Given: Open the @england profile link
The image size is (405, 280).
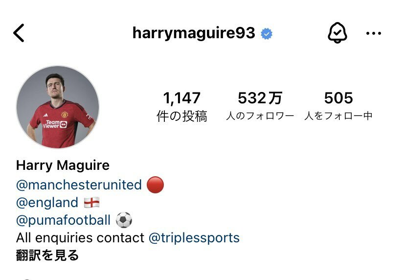Looking at the screenshot, I should point(47,203).
